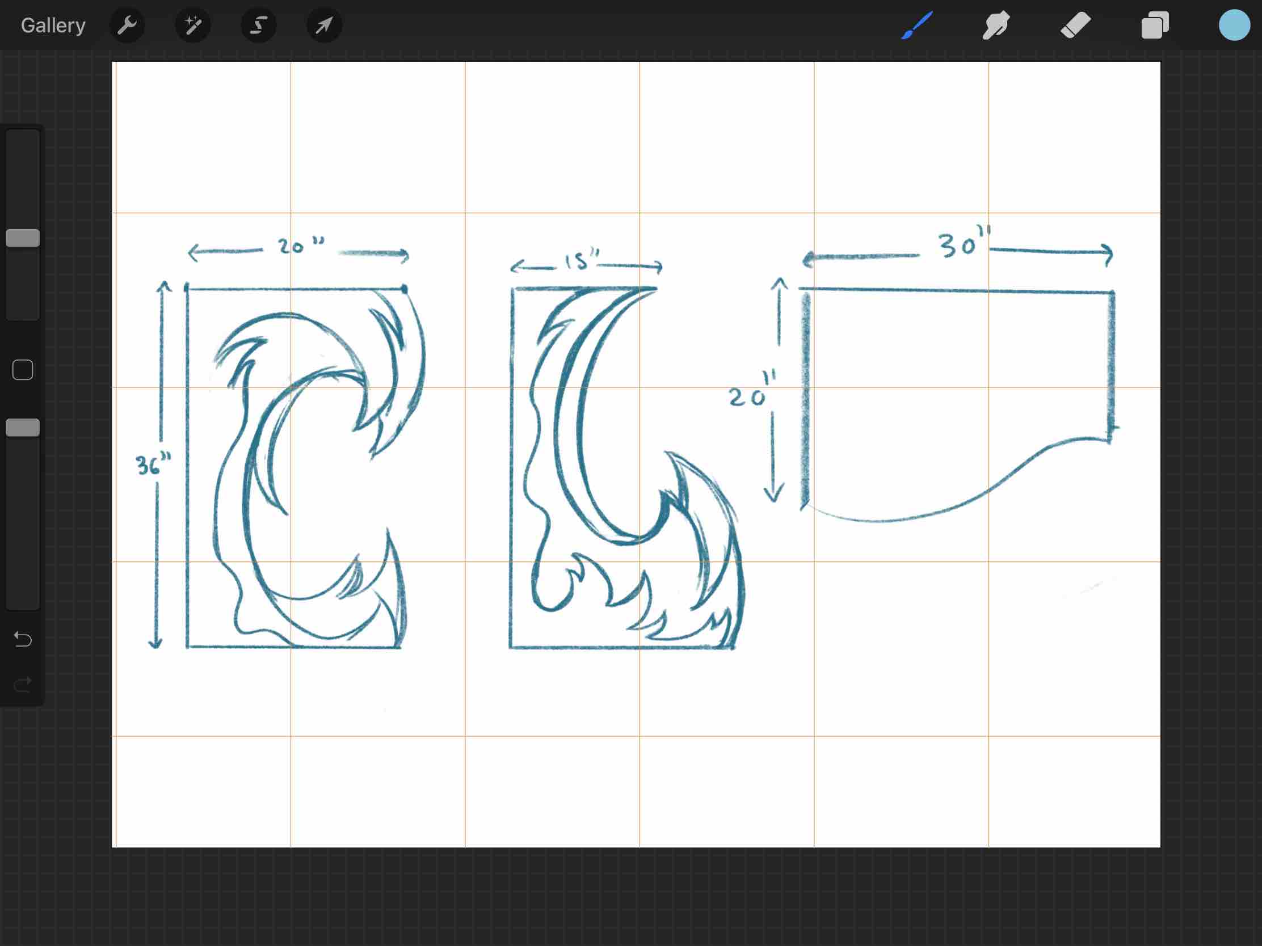
Task: Open the Adjustments magic wand menu
Action: (193, 25)
